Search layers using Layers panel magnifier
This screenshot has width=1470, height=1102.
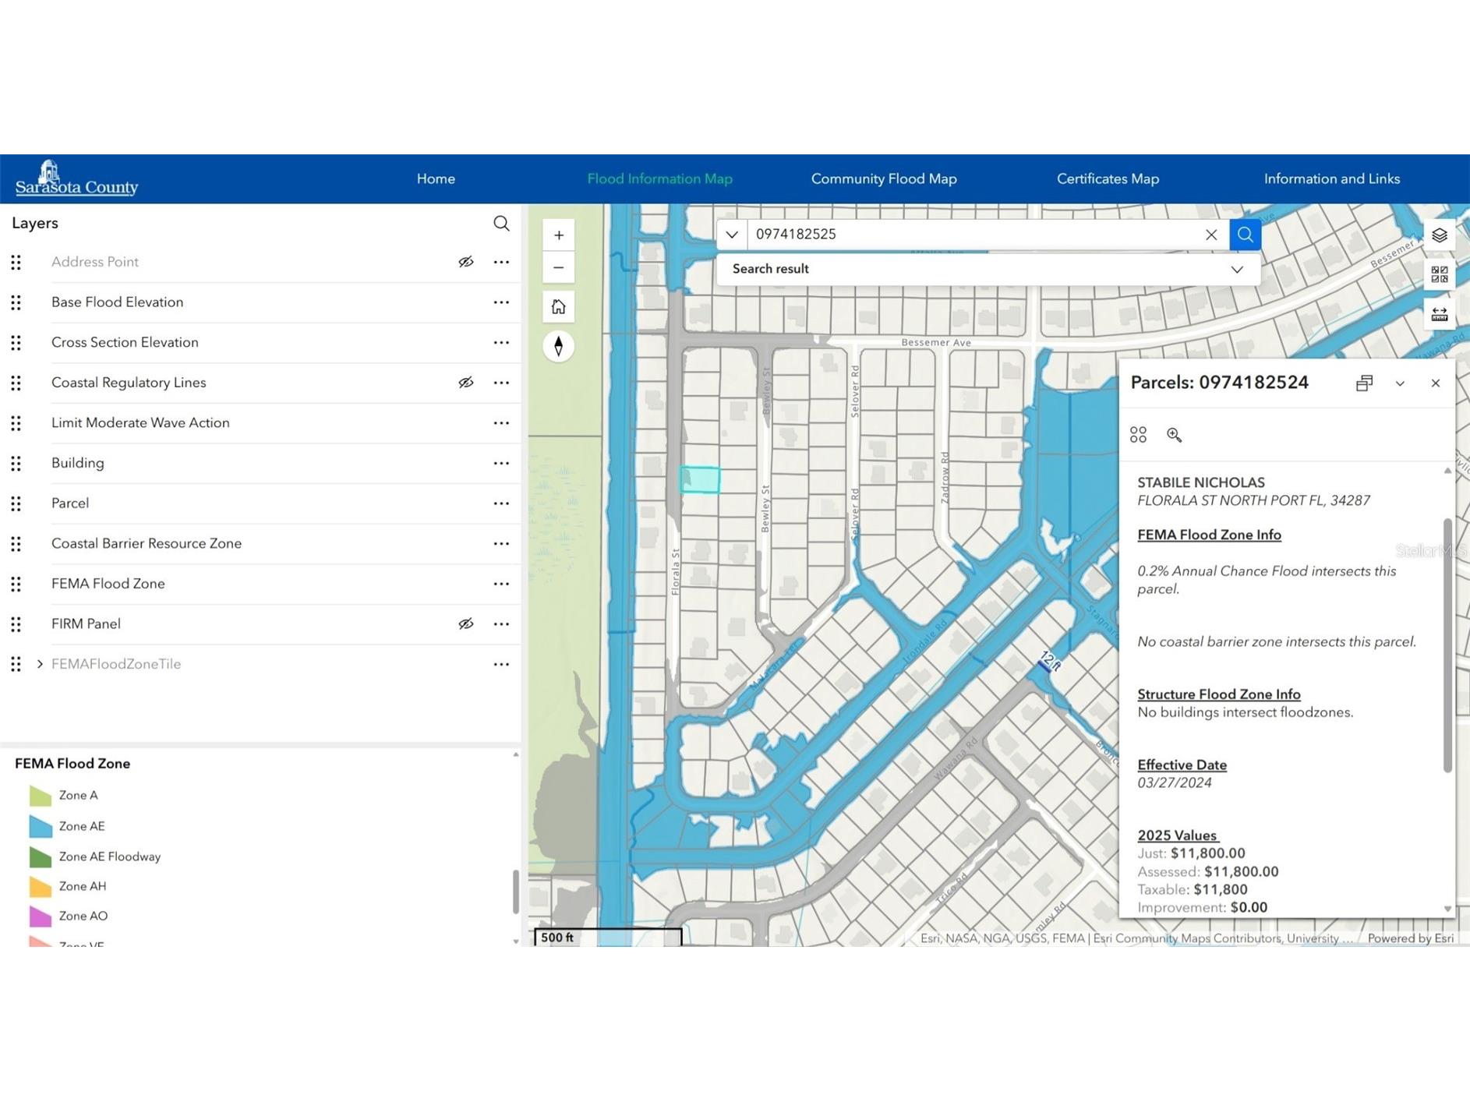[501, 224]
